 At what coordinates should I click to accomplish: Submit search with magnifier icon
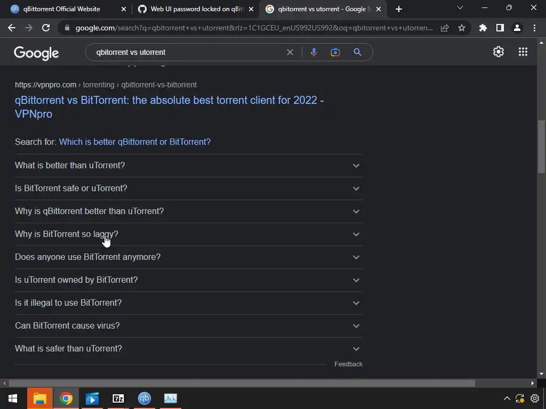357,52
